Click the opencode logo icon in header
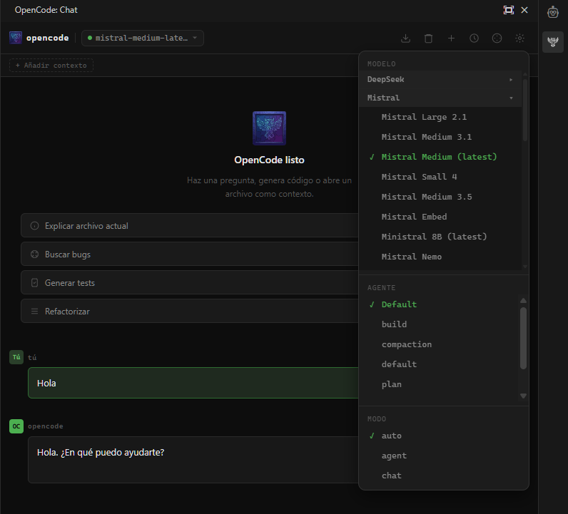Image resolution: width=568 pixels, height=514 pixels. tap(16, 38)
